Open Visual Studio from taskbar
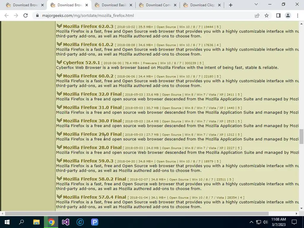304x228 pixels. 66,222
